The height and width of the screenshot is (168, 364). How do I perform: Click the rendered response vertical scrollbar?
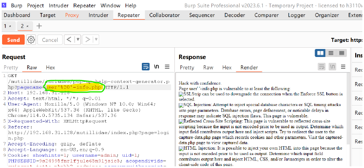348,108
